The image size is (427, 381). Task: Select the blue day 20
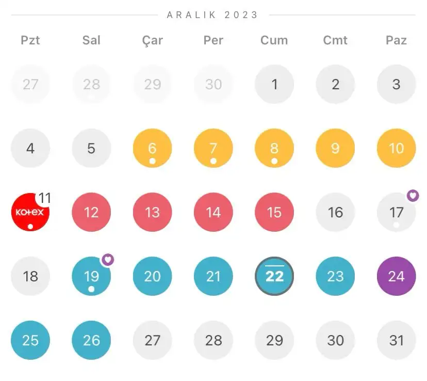(152, 276)
